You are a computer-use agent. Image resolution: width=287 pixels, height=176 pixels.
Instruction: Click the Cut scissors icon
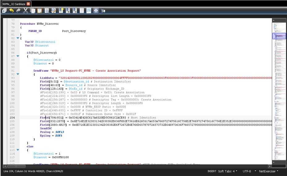coord(25,11)
